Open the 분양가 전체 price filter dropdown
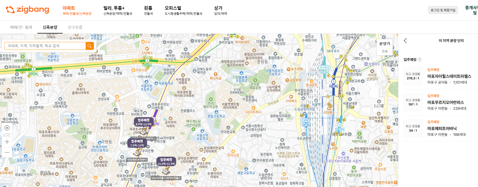This screenshot has width=478, height=187. coord(385,48)
